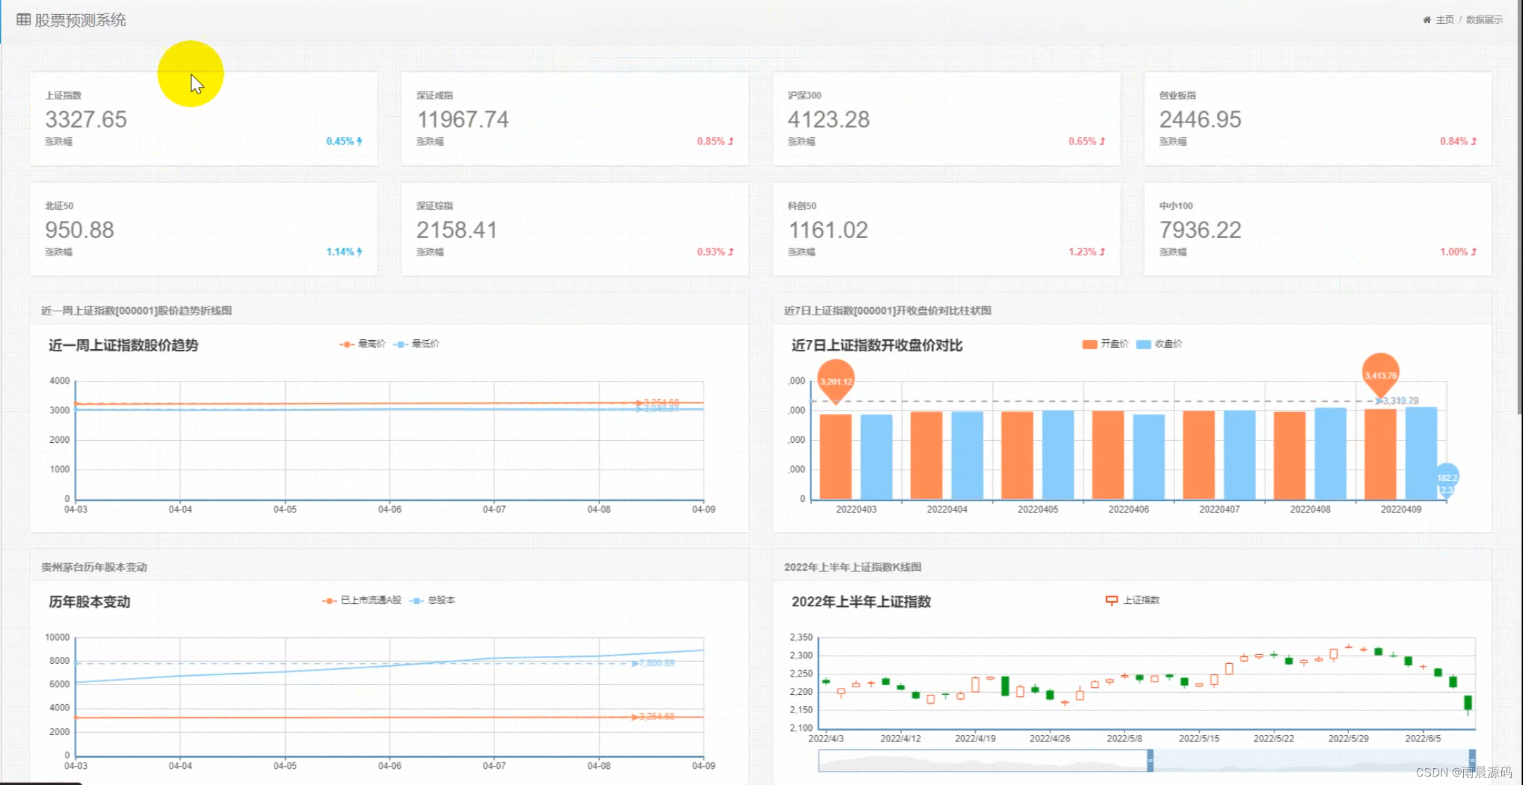Click the red up arrow in 沪深300 card
Image resolution: width=1523 pixels, height=785 pixels.
coord(1103,142)
